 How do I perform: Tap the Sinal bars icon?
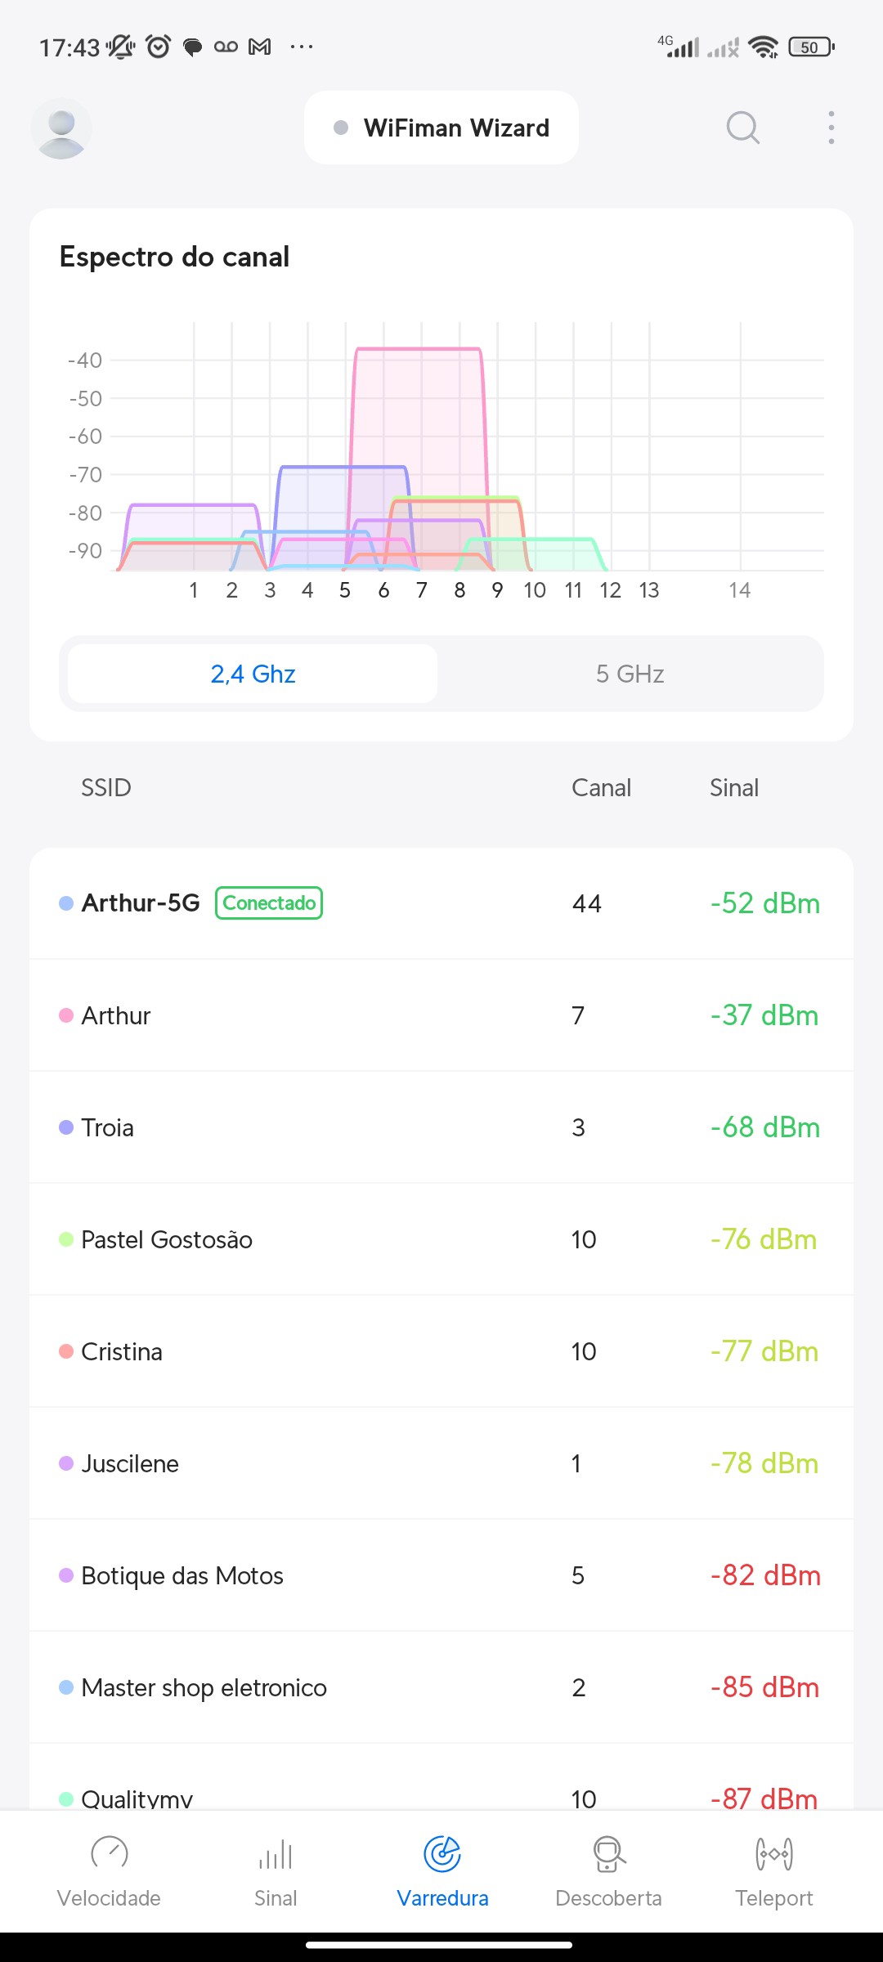pyautogui.click(x=276, y=1853)
